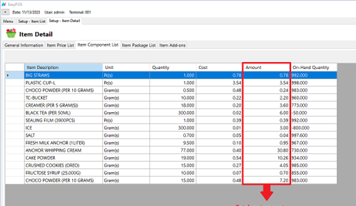Select the Setup - Item Detail tab
Viewport: 356px width, 206px height.
(64, 21)
